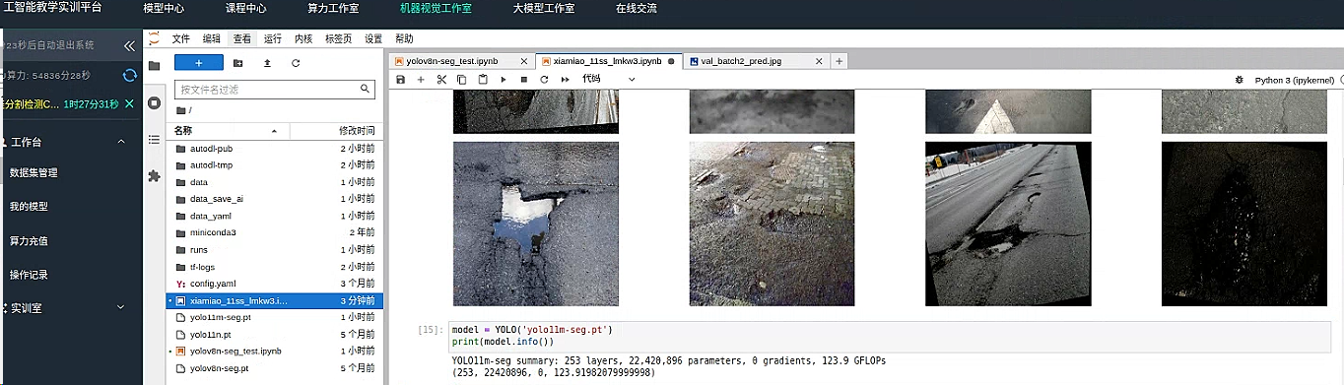The width and height of the screenshot is (1344, 385).
Task: Go to 模型中心 in top navigation
Action: [x=164, y=8]
